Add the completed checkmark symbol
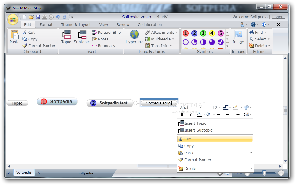Viewport: 296px width, 185px height. pos(220,42)
